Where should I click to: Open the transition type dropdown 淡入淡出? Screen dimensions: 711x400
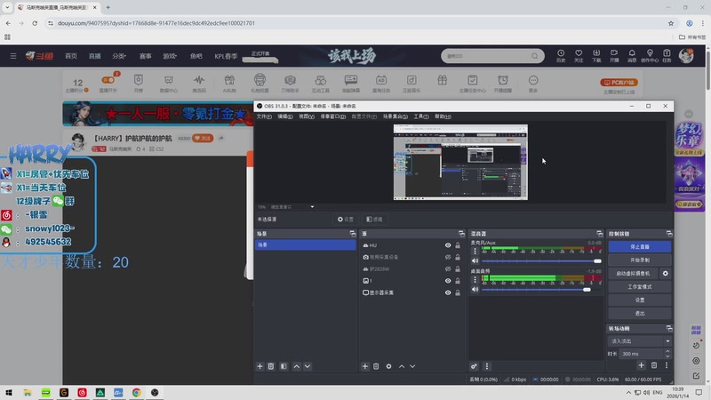point(639,341)
